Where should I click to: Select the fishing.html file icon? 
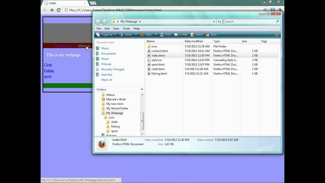click(149, 74)
